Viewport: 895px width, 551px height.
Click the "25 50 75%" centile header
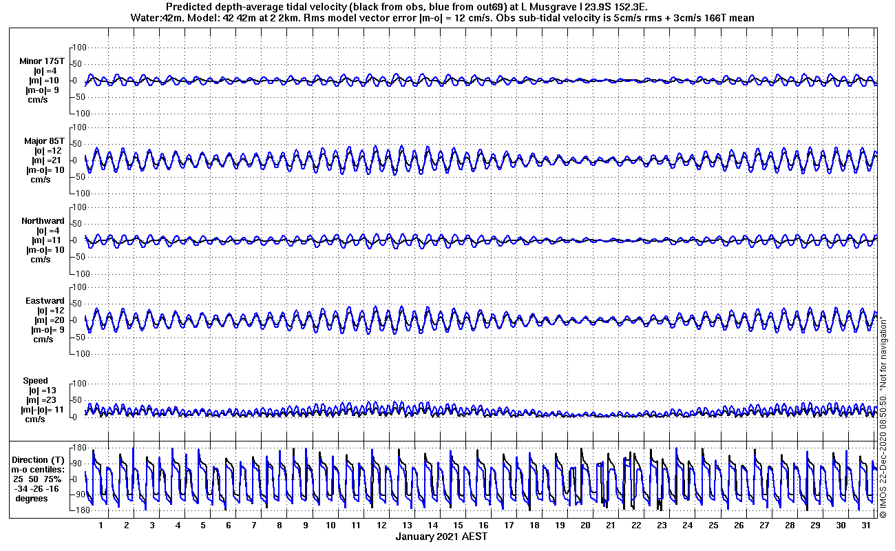(x=39, y=479)
